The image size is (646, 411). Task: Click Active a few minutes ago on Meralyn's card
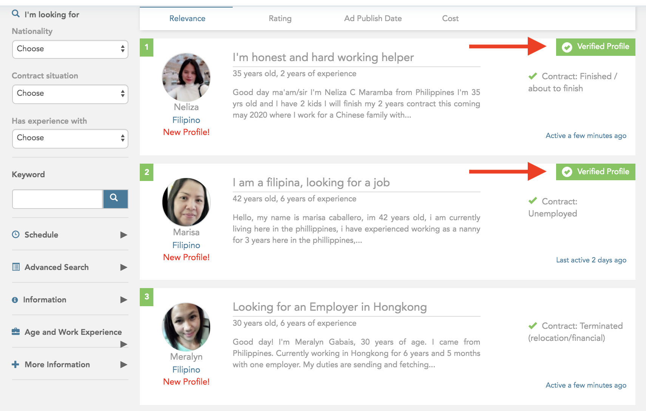(x=586, y=385)
